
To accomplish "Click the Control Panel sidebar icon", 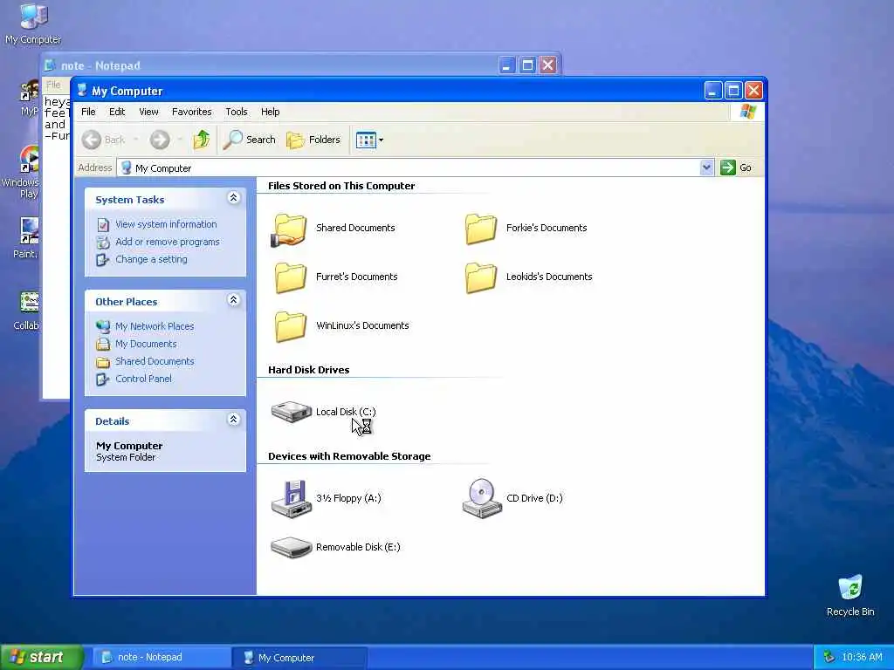I will coord(103,379).
